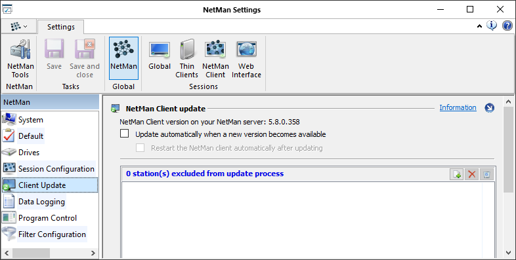Screen dimensions: 516x260
Task: Toggle restart NetMan client after updating
Action: click(x=140, y=148)
